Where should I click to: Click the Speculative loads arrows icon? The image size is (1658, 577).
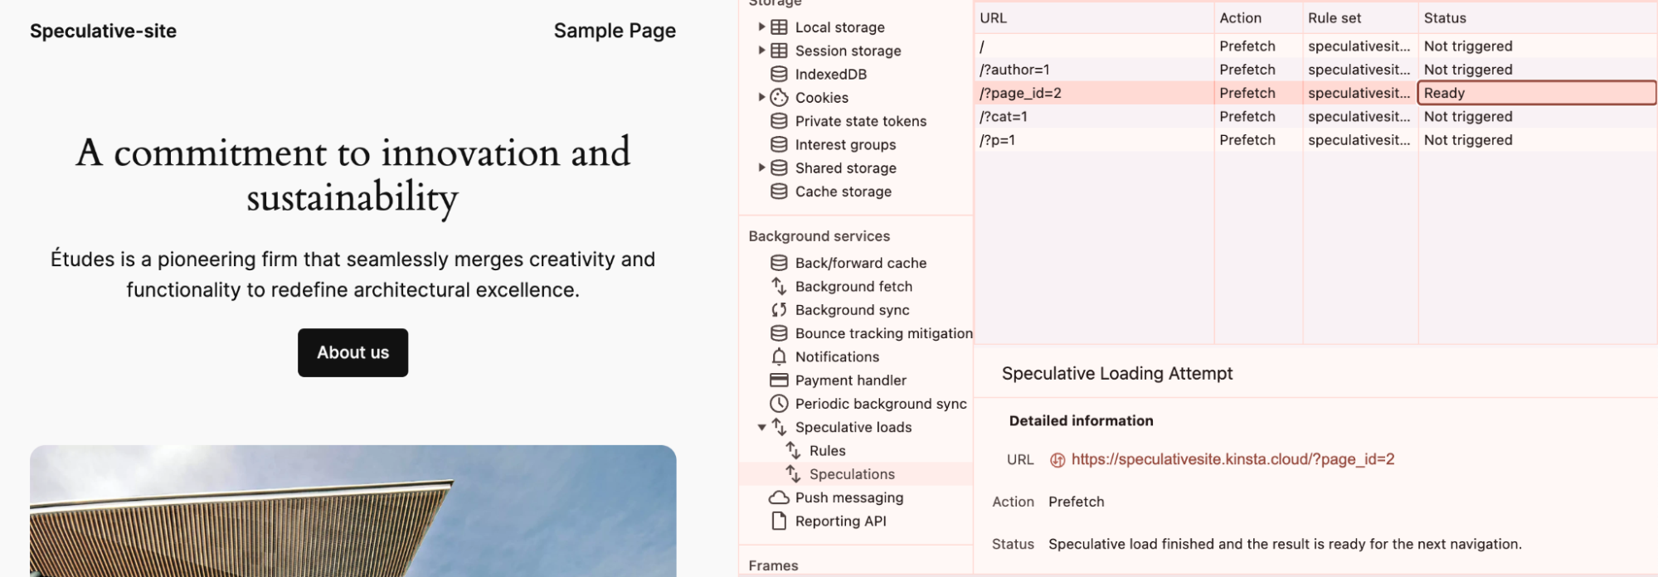pyautogui.click(x=779, y=427)
